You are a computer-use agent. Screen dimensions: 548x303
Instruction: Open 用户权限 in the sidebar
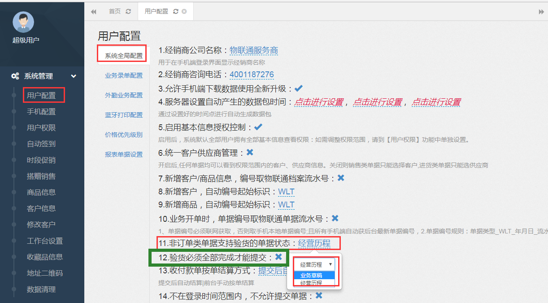[41, 128]
